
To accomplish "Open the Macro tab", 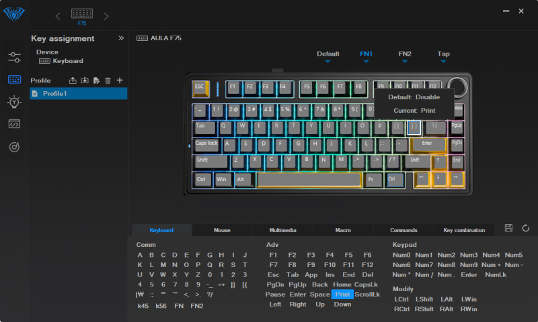I will pyautogui.click(x=343, y=230).
